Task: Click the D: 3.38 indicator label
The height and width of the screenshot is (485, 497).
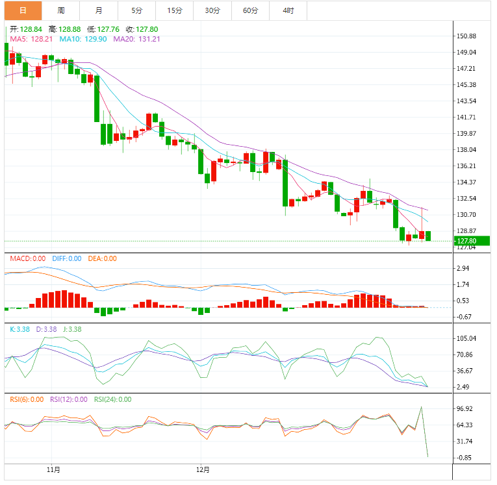Action: coord(46,329)
